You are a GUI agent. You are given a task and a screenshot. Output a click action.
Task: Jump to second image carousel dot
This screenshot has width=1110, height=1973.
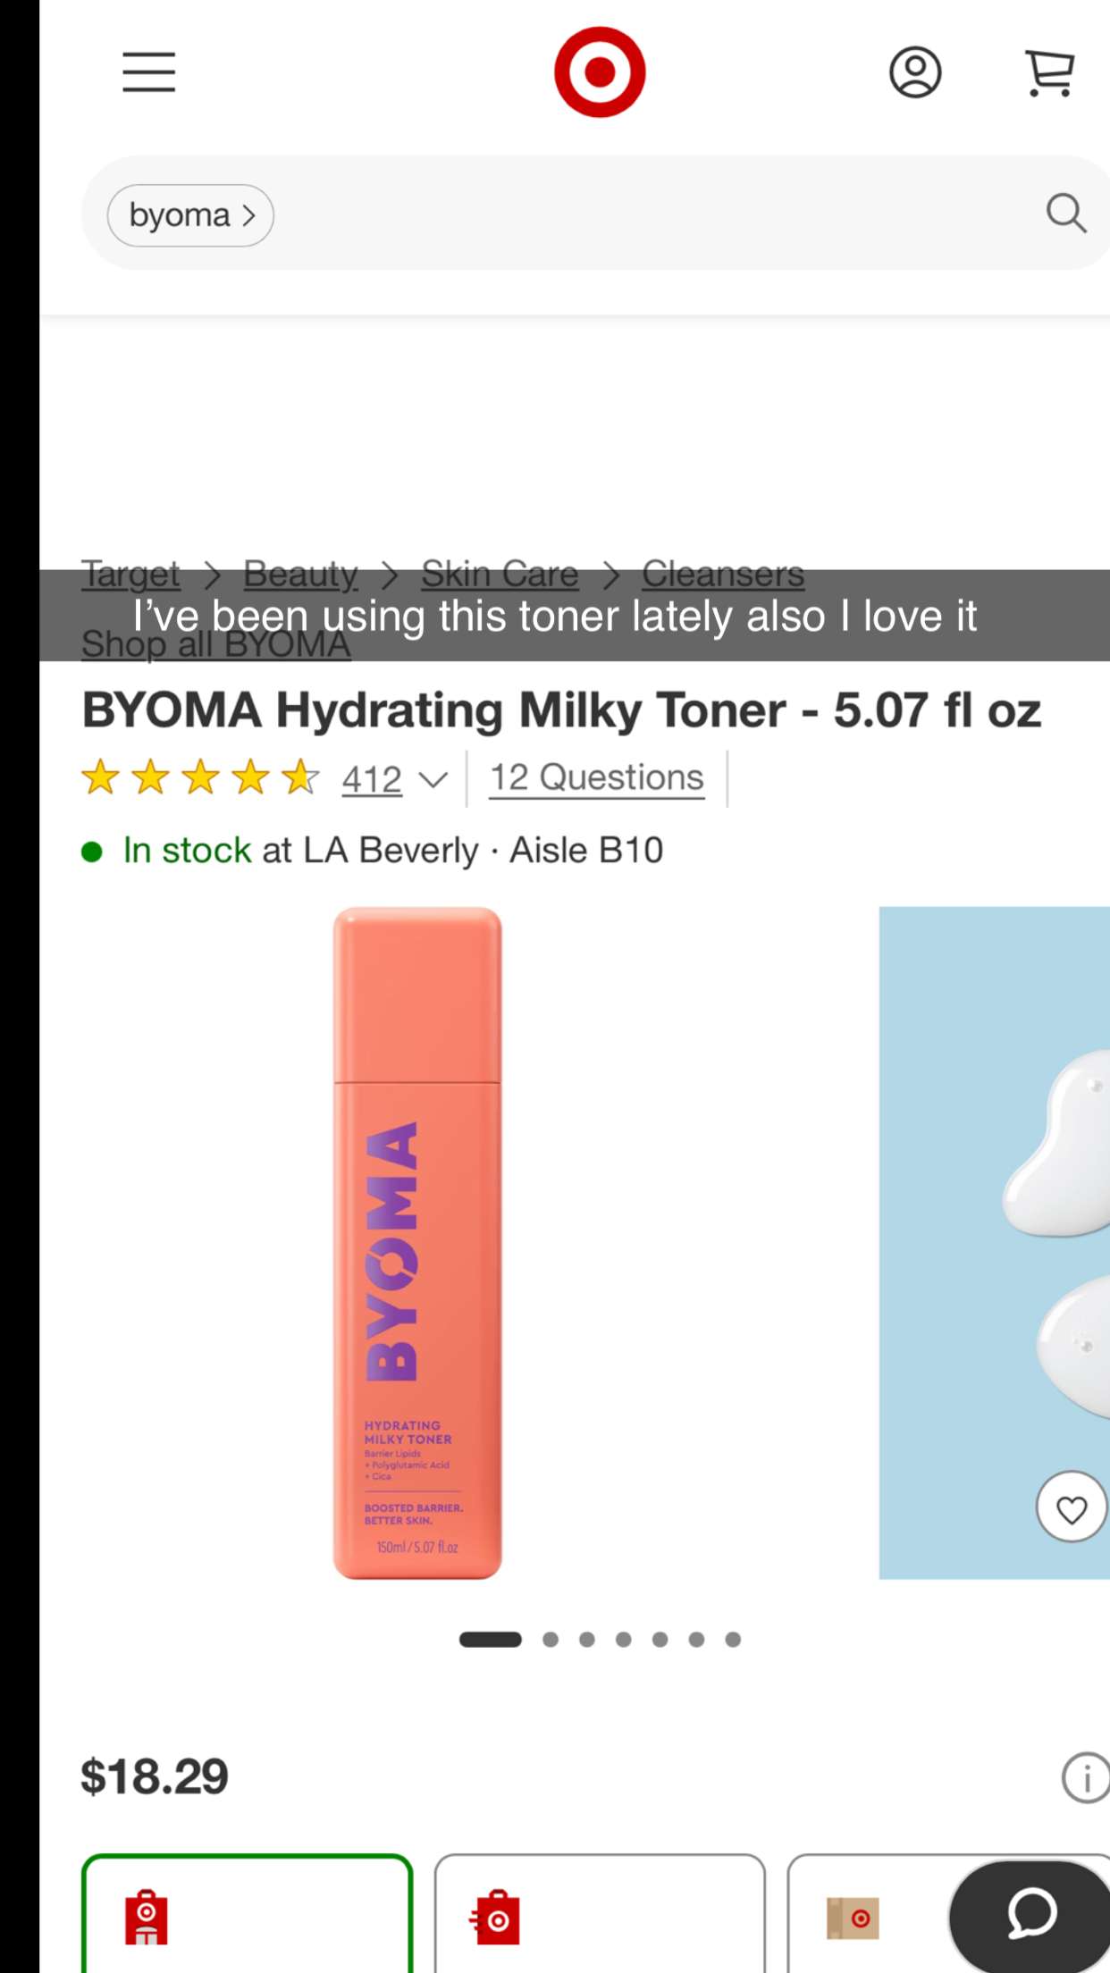551,1639
